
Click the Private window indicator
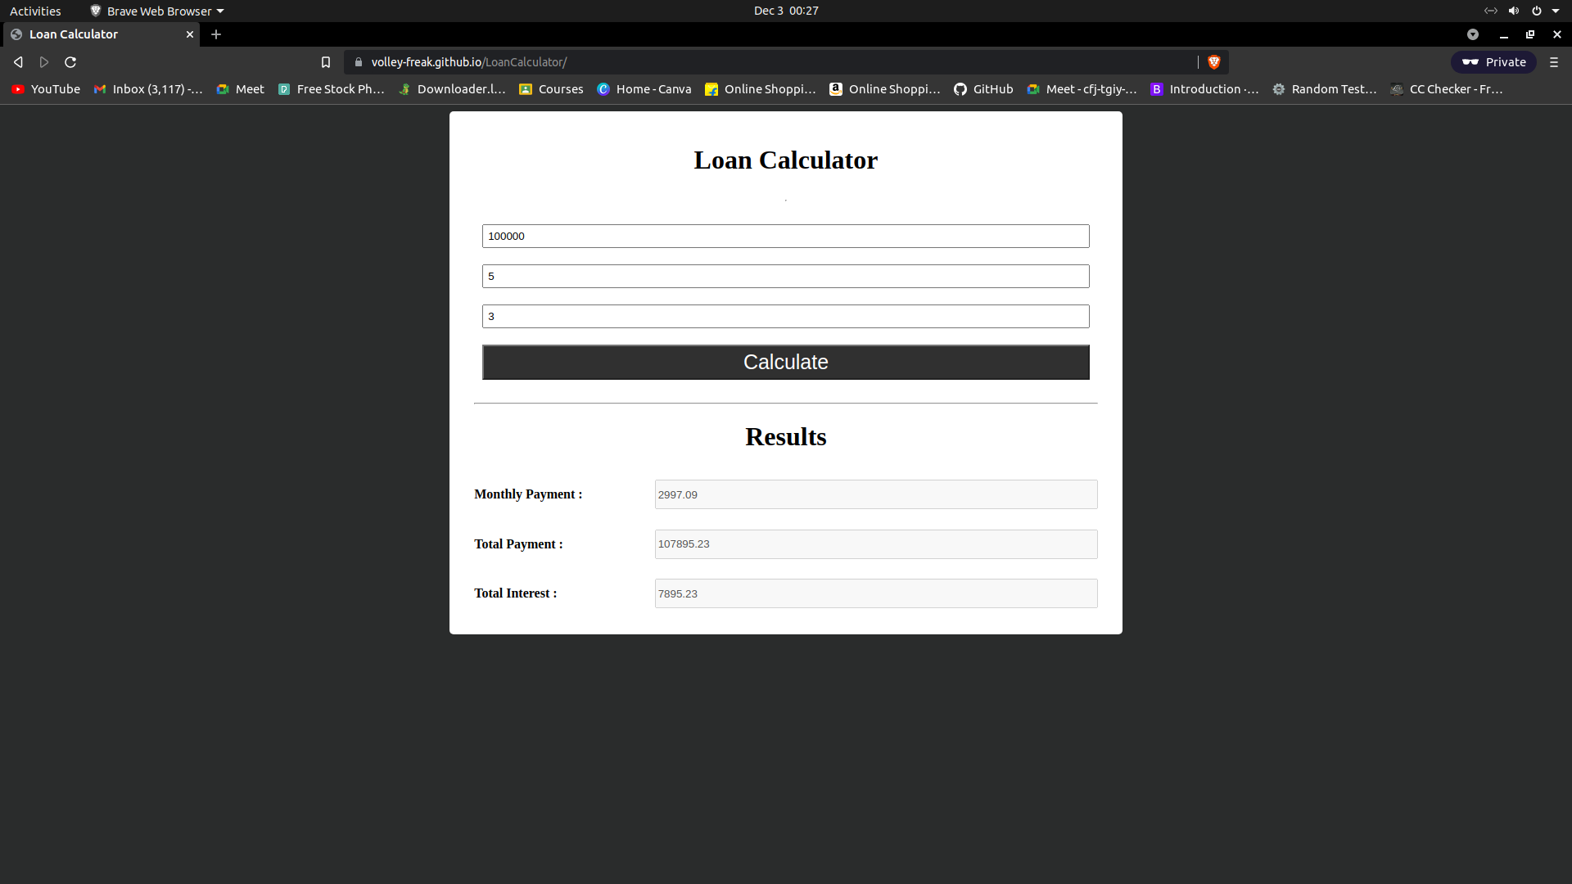point(1493,62)
